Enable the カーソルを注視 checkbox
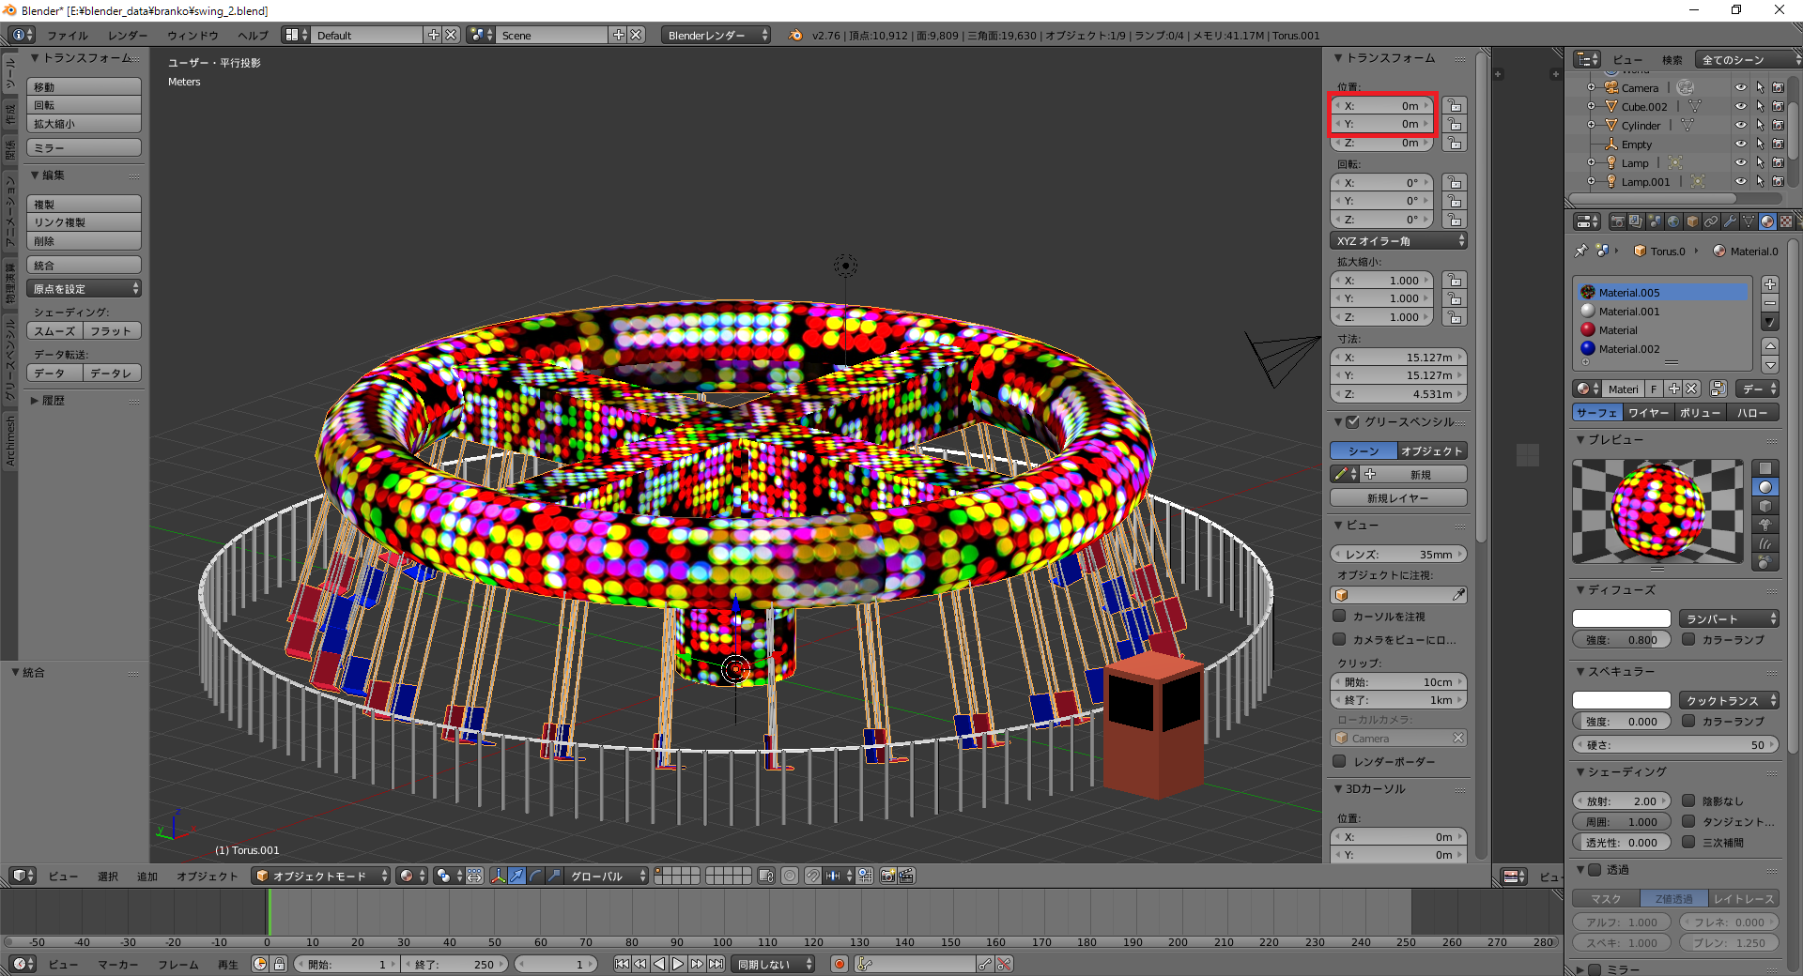 click(x=1340, y=617)
